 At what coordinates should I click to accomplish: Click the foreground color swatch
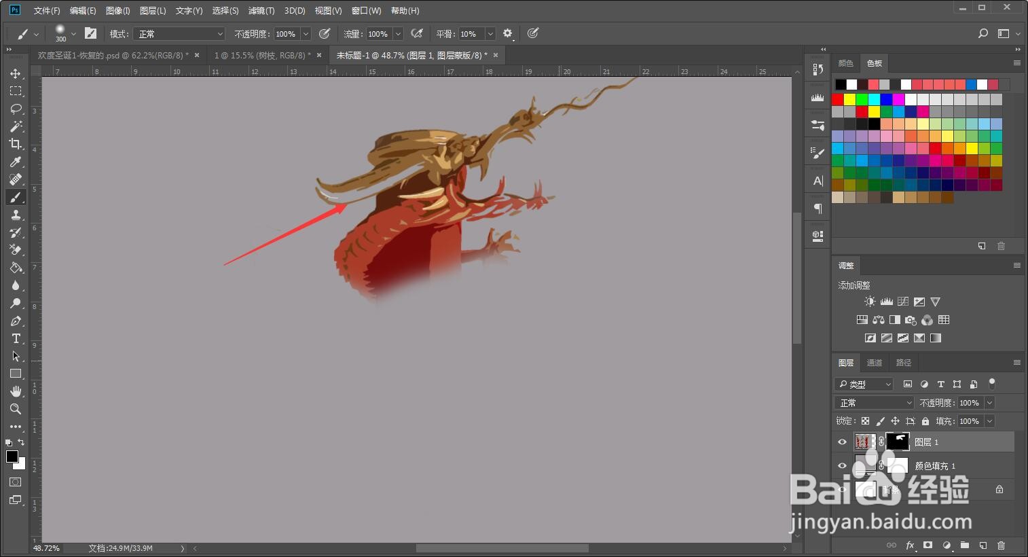click(12, 456)
